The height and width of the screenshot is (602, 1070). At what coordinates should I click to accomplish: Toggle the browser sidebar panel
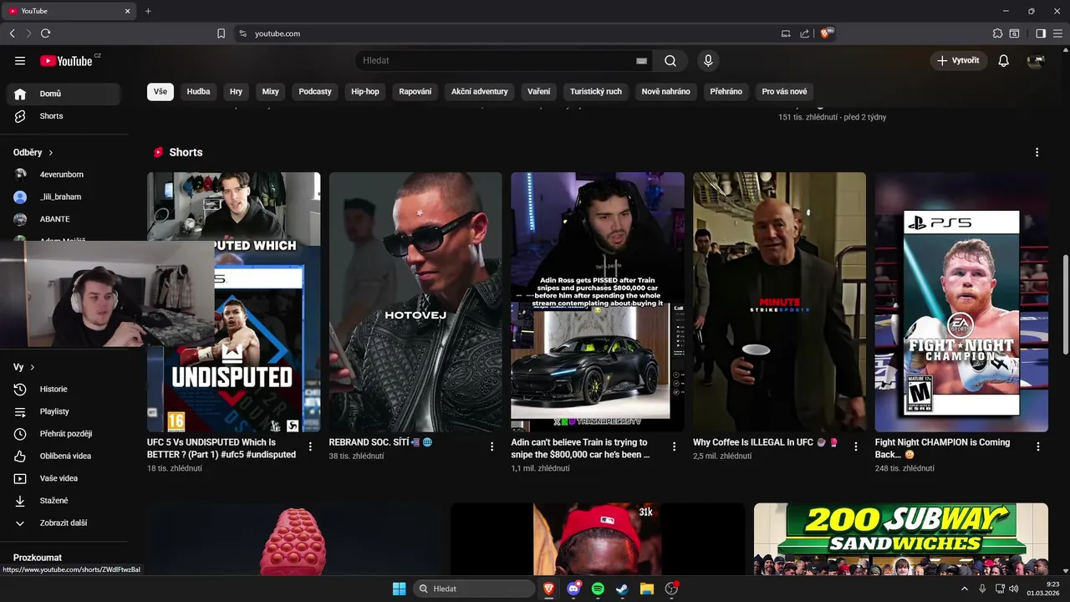click(1041, 33)
